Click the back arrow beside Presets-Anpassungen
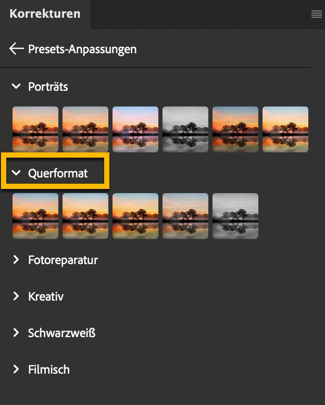This screenshot has height=405, width=325. (x=17, y=49)
